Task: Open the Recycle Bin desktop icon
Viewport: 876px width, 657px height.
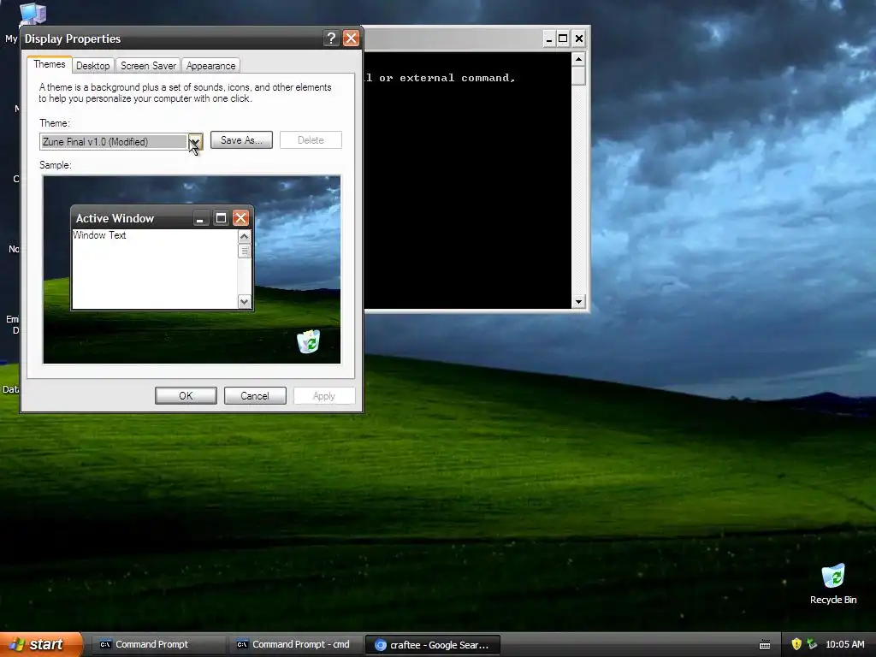Action: [833, 583]
